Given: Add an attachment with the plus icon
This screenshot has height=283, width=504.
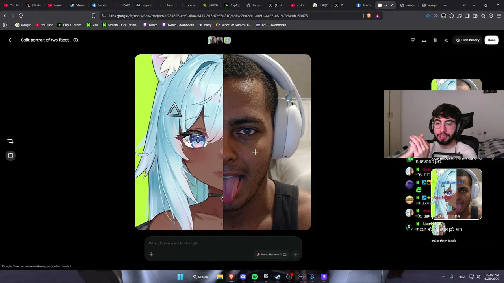Looking at the screenshot, I should (x=151, y=254).
